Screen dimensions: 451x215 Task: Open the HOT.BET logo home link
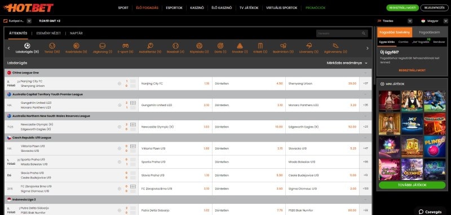28,8
